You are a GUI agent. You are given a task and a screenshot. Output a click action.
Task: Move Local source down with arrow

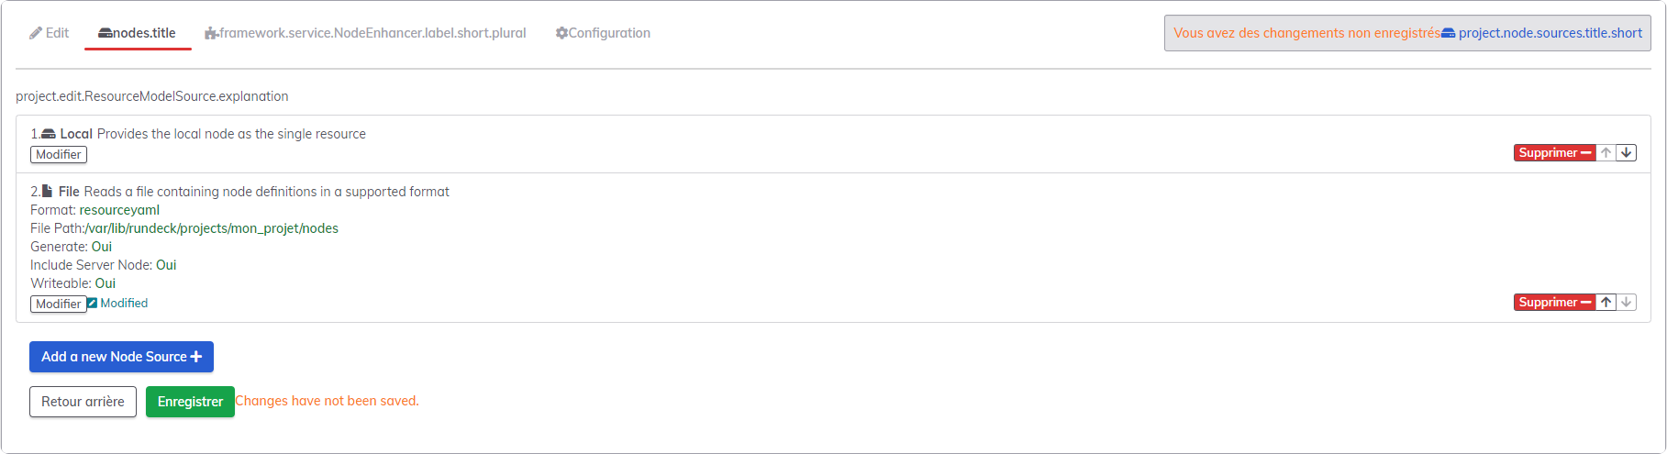(1626, 153)
